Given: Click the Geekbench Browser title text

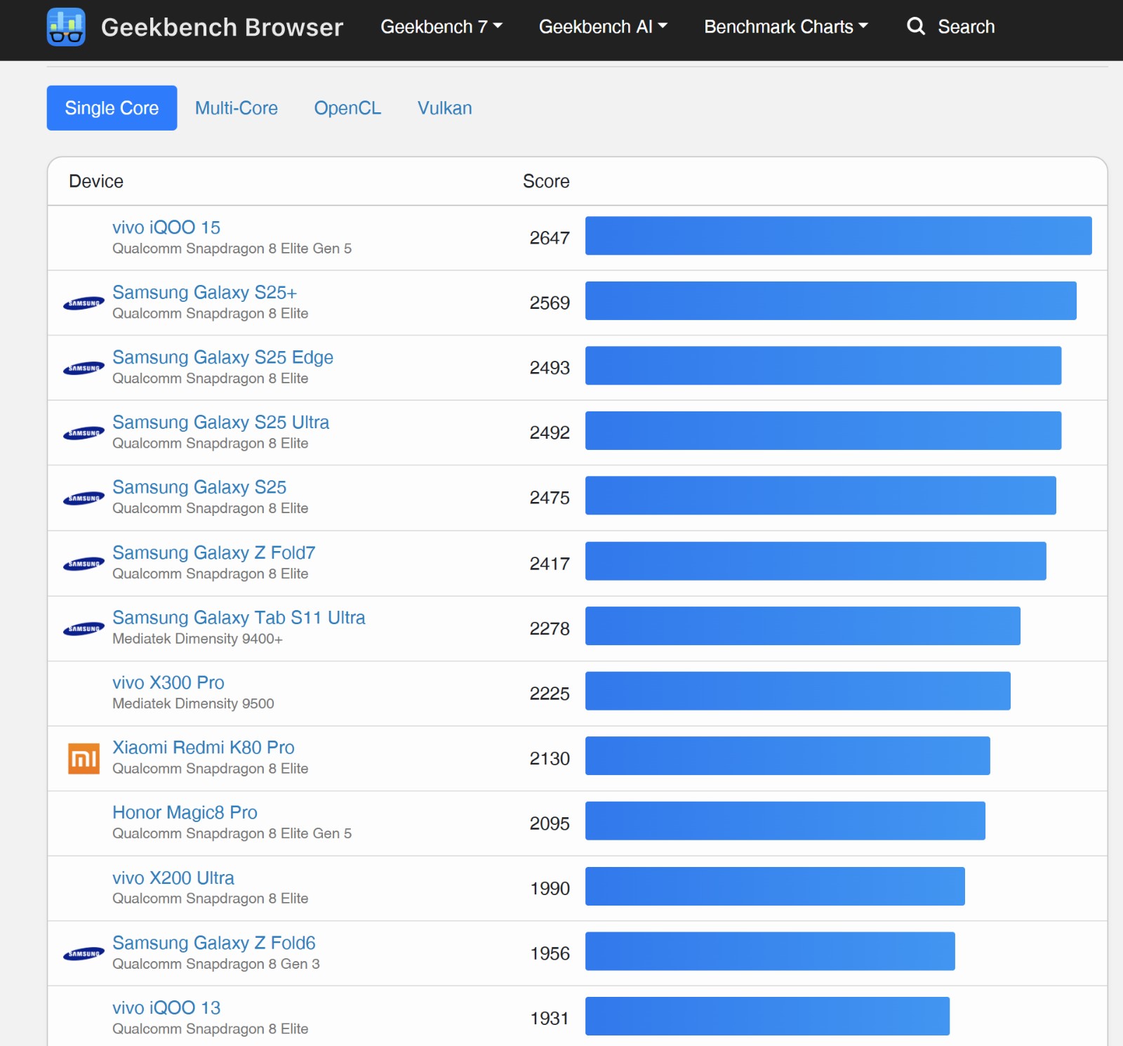Looking at the screenshot, I should click(x=222, y=27).
